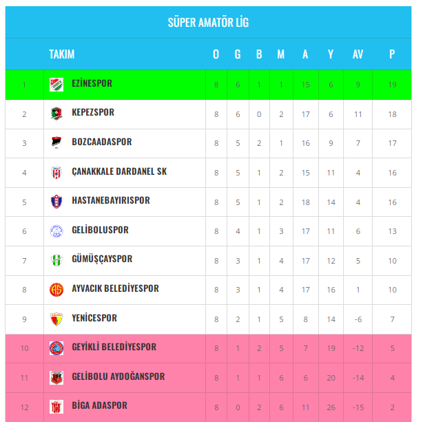Screen dimensions: 423x426
Task: Click the Kepezspor club crest
Action: 56,114
